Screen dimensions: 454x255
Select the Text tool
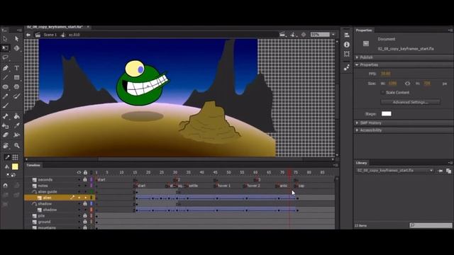pyautogui.click(x=16, y=68)
